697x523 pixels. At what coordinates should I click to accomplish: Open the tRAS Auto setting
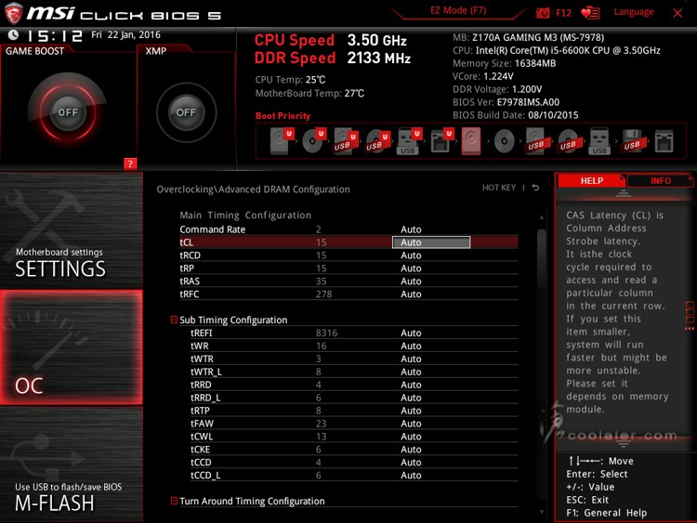[x=411, y=281]
